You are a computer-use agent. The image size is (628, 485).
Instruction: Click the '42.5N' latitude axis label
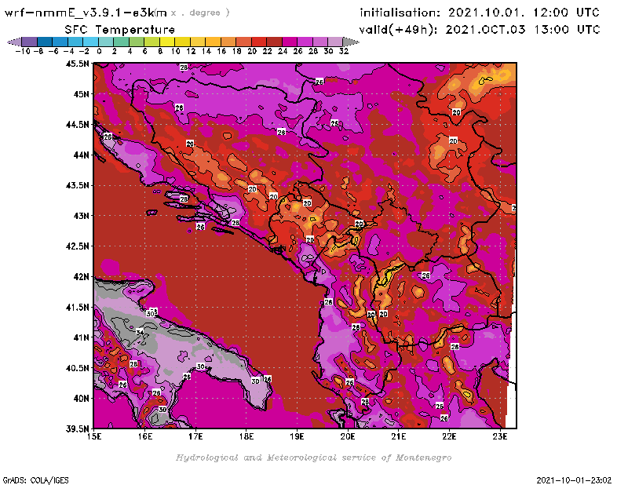77,246
